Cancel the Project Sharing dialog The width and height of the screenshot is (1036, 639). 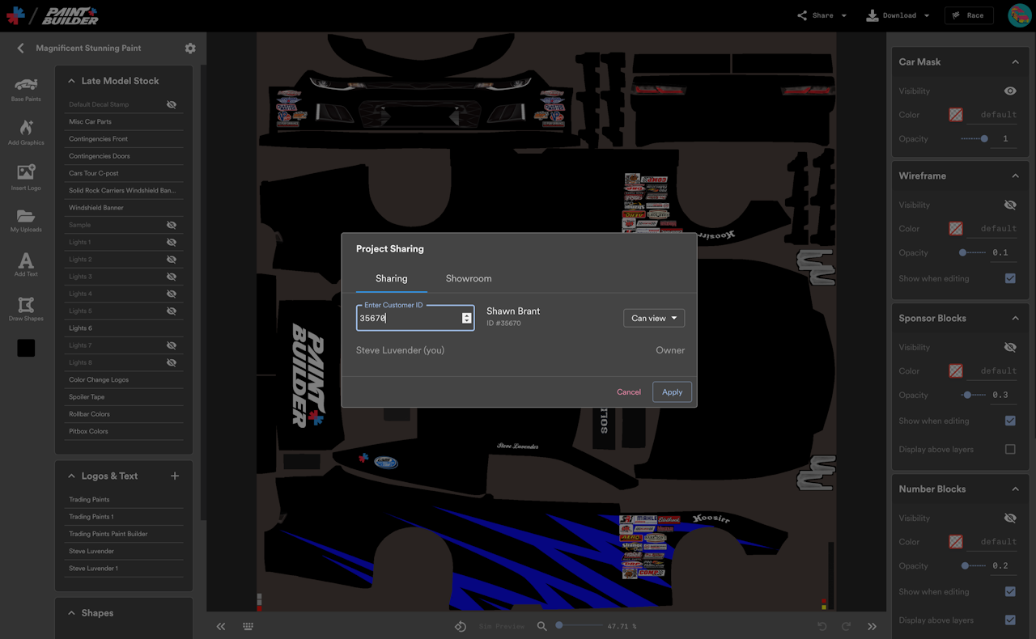point(629,392)
